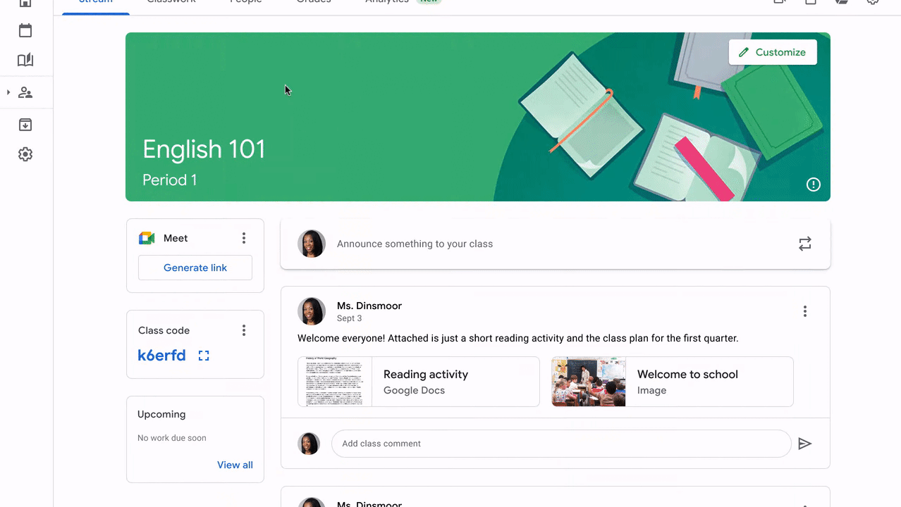Click View all upcoming work
The image size is (901, 507).
[x=235, y=465]
